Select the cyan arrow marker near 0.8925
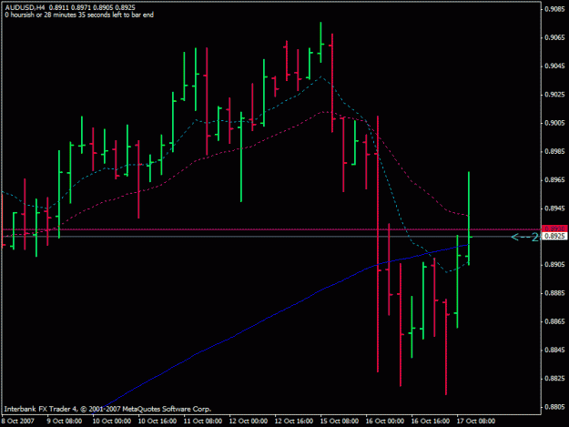 (525, 237)
